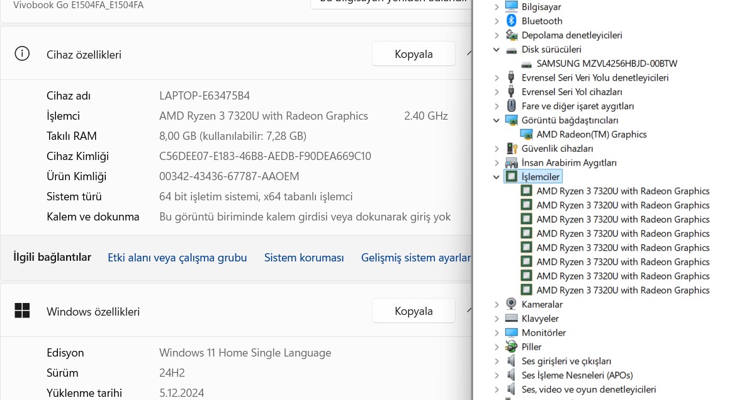The height and width of the screenshot is (400, 737).
Task: Expand the Monitörler node
Action: (x=497, y=333)
